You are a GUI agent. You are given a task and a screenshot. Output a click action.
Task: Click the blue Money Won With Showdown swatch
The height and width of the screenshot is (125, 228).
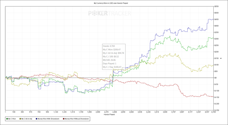[x=36, y=119]
